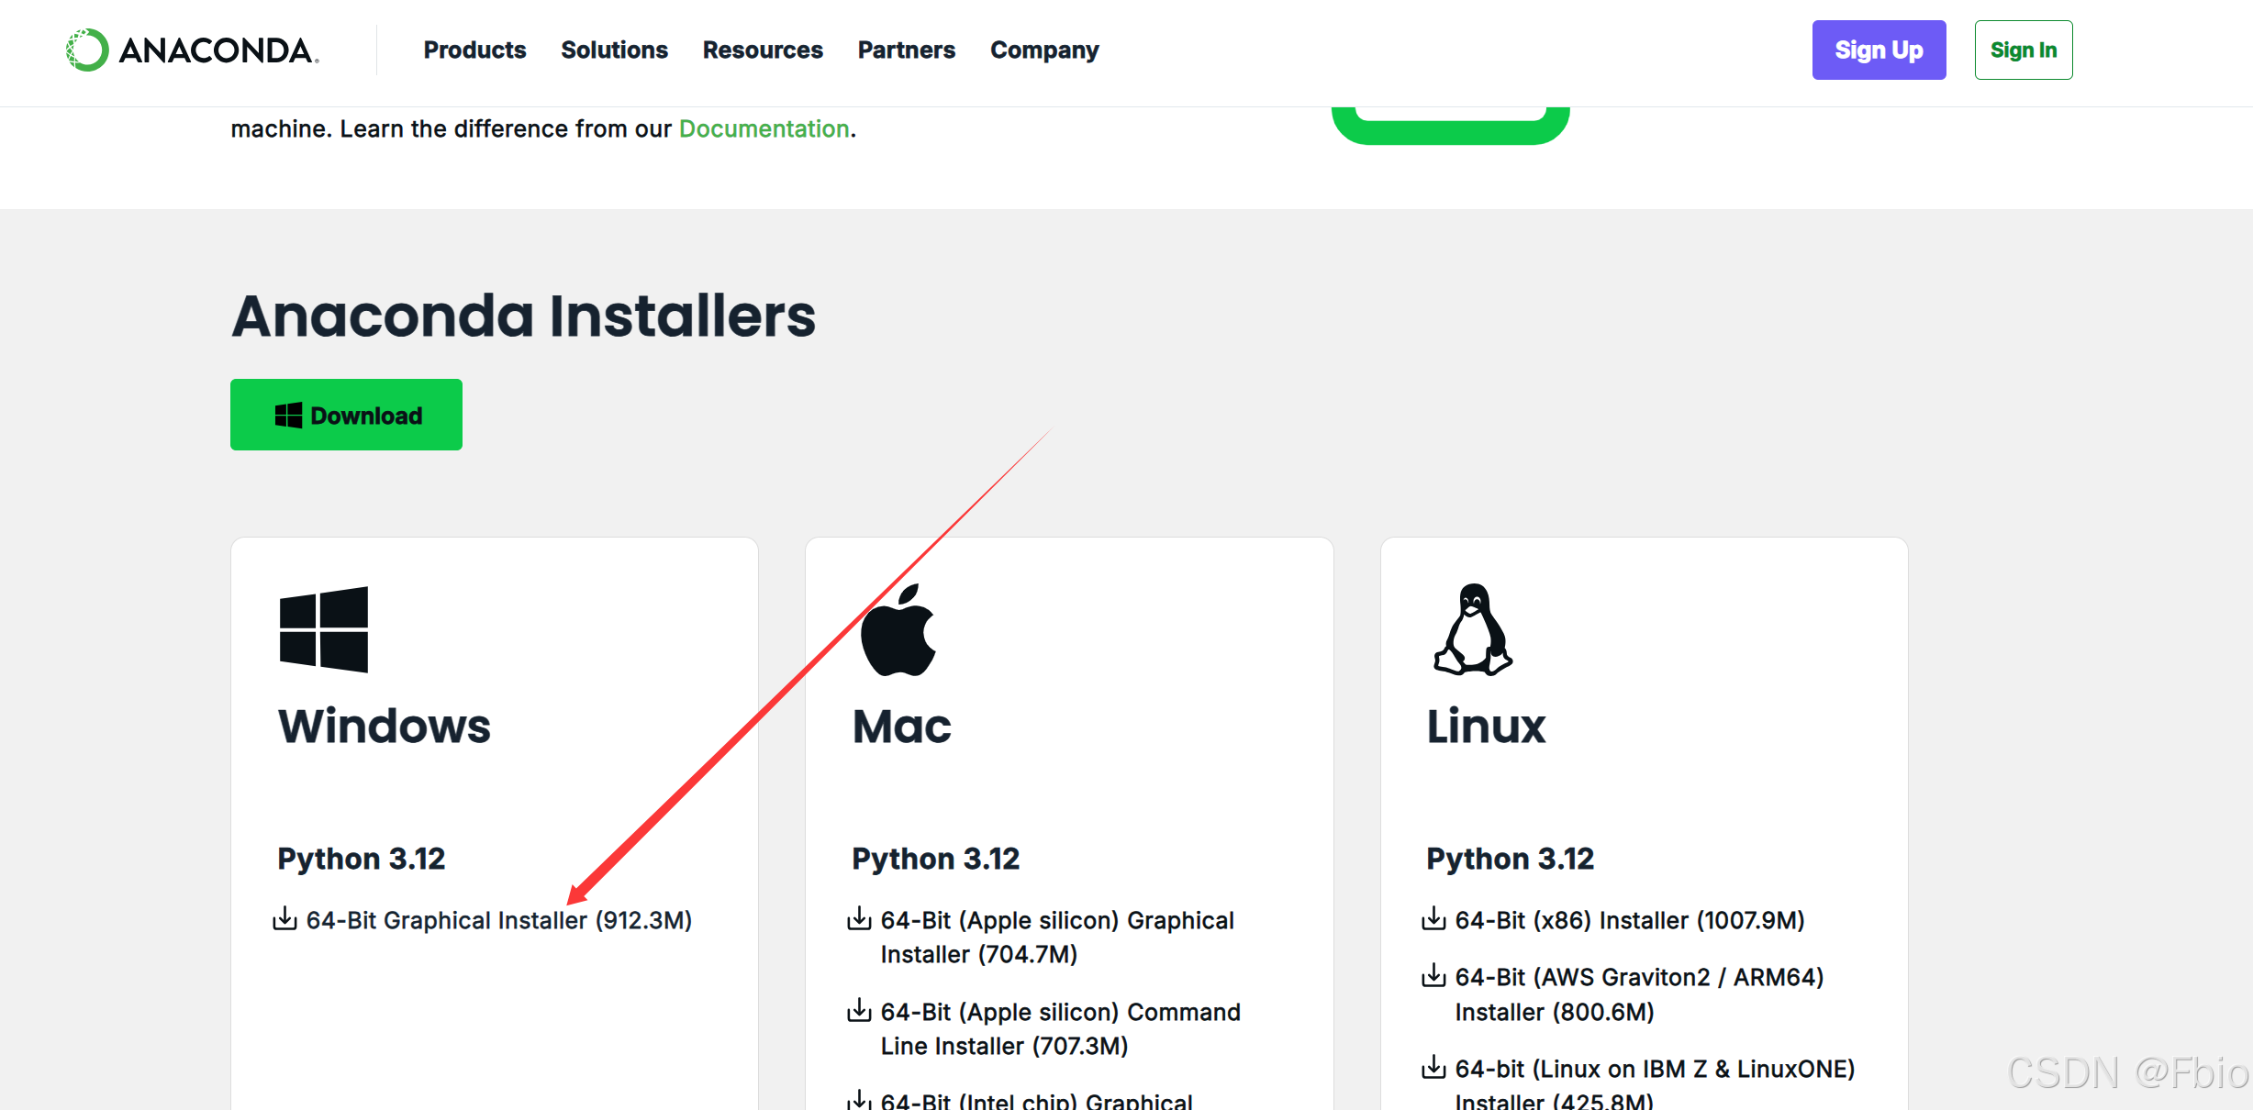Click the Linux on IBM Z installer link

1654,1070
